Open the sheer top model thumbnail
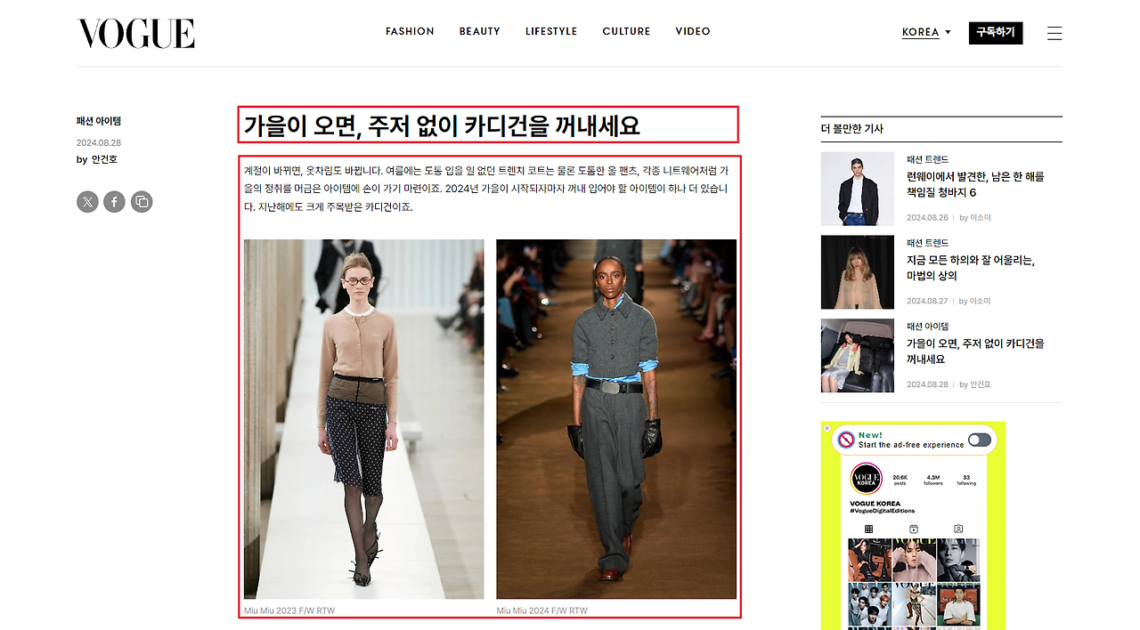 pos(857,272)
